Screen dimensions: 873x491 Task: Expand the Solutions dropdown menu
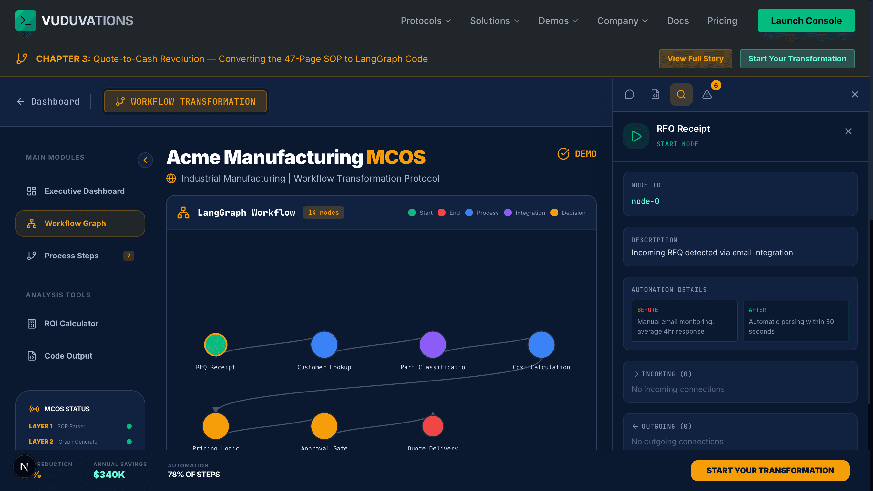(494, 21)
